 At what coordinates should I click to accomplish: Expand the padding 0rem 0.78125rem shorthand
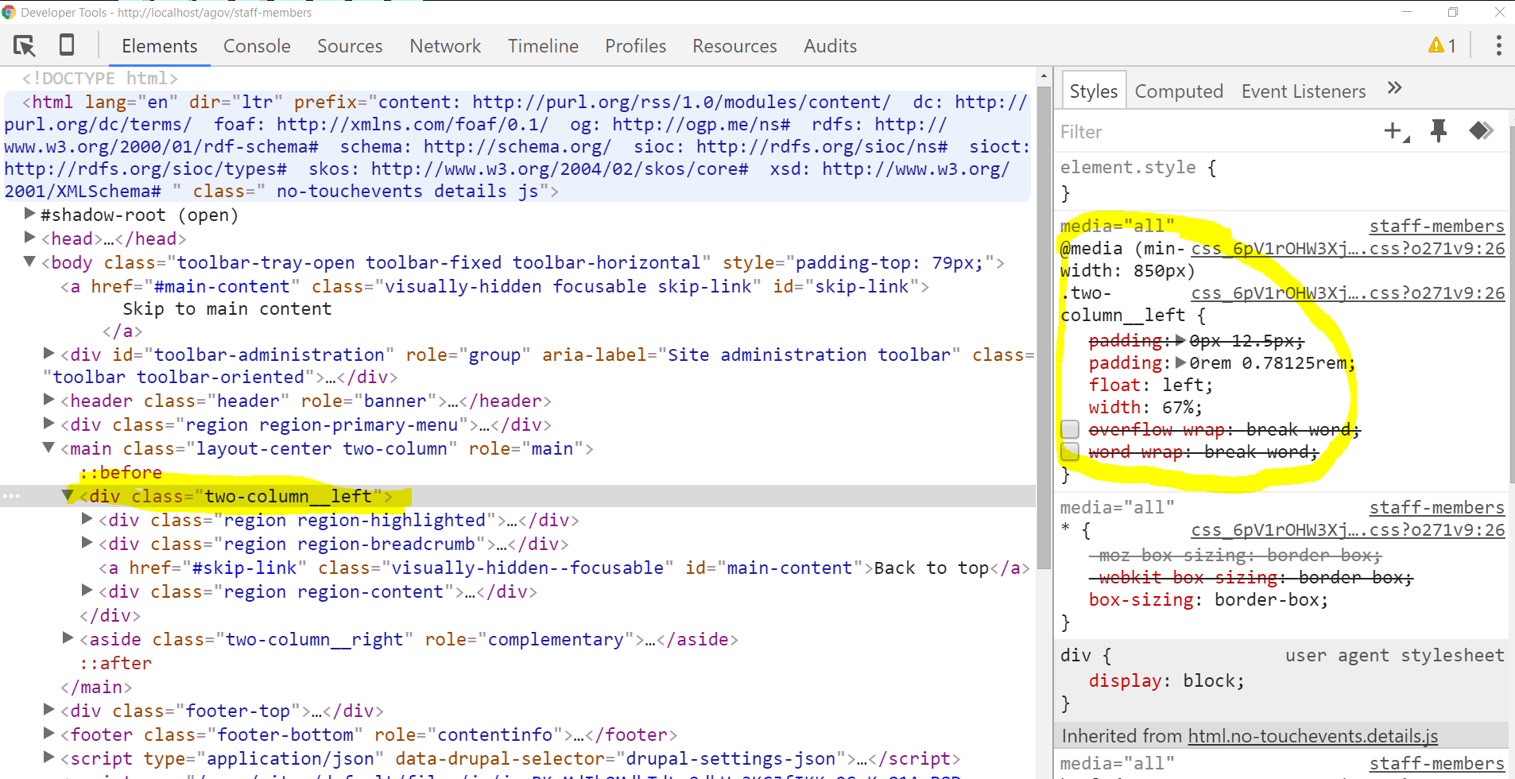point(1180,362)
